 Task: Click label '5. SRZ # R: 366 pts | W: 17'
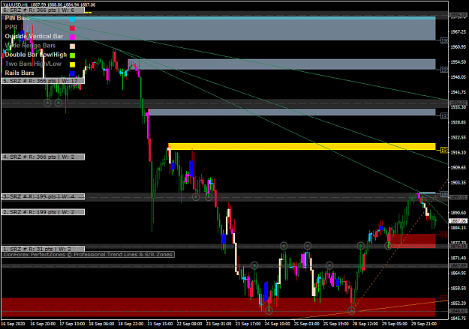(43, 81)
